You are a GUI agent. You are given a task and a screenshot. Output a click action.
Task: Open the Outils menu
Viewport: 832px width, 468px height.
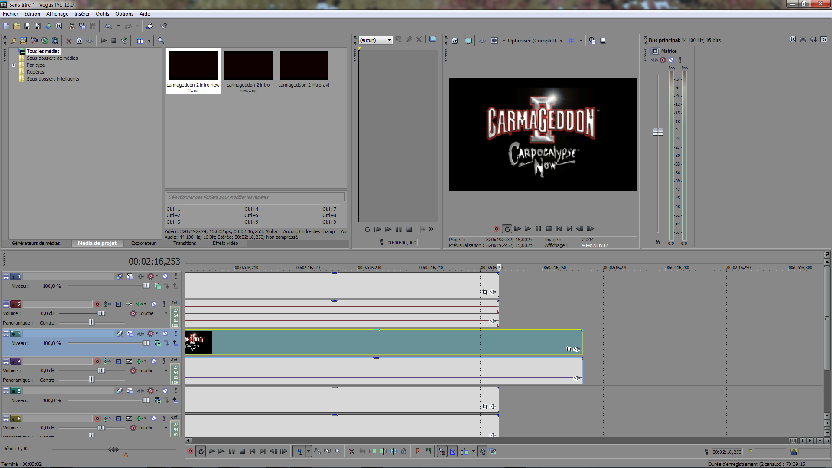tap(102, 14)
